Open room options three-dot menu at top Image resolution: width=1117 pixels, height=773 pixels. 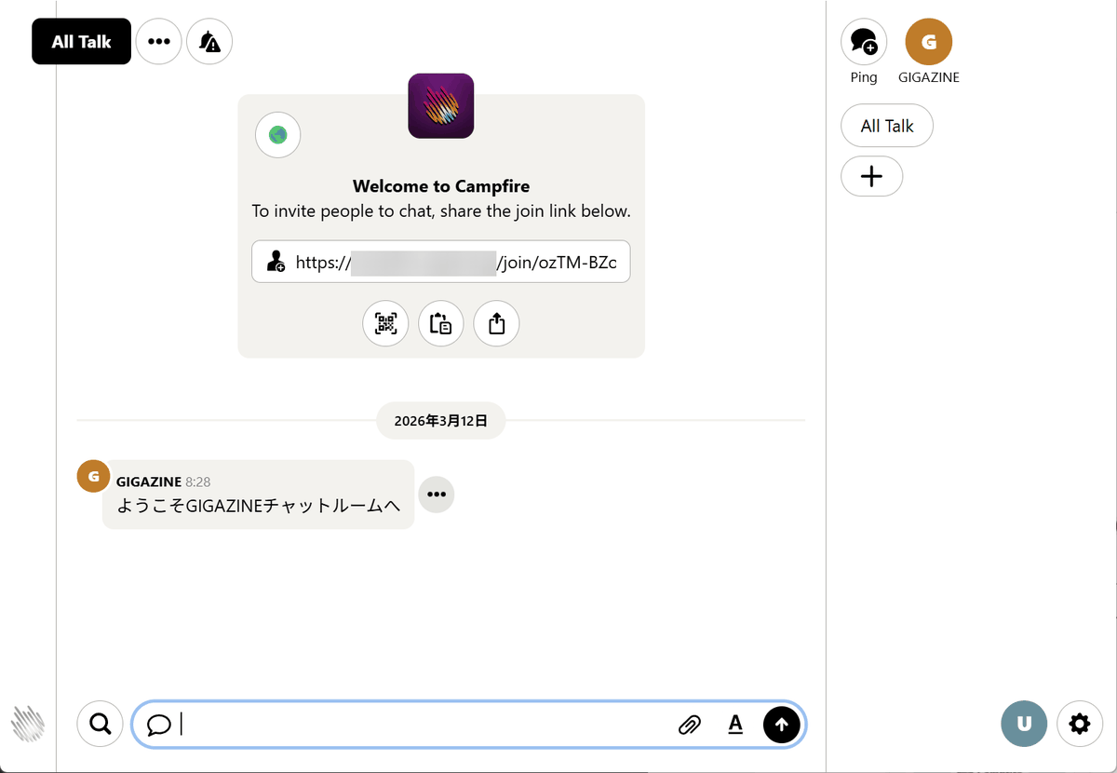[x=159, y=42]
